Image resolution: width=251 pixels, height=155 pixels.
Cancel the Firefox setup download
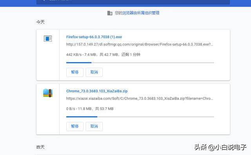click(94, 72)
